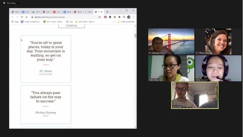Open the Chrome profile avatar
This screenshot has height=137, width=243.
(129, 17)
